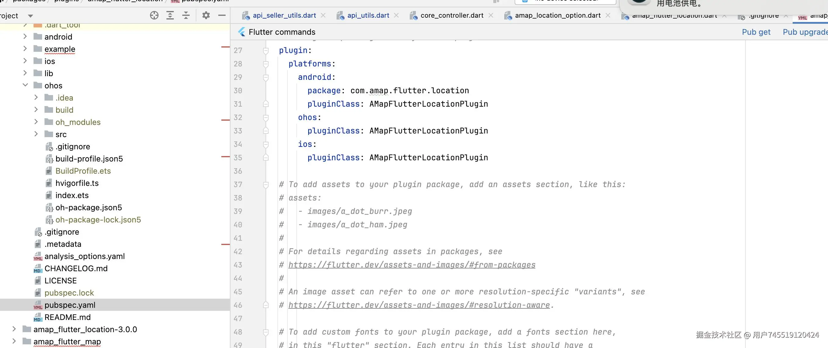Click the Flutter logo in Flutter commands bar
Viewport: 828px width, 348px height.
[242, 32]
